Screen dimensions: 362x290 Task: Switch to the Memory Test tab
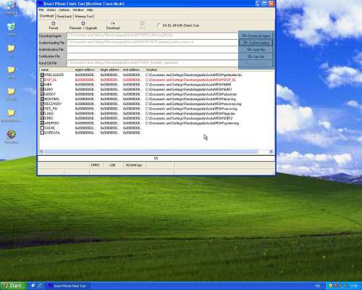[84, 16]
